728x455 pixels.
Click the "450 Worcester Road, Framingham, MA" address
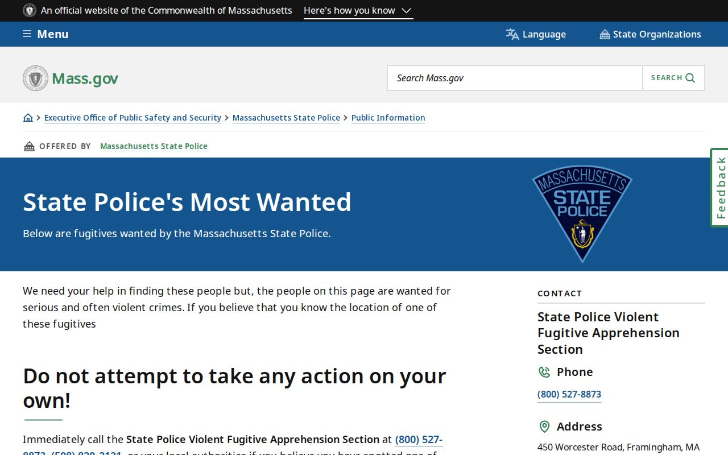tap(618, 447)
